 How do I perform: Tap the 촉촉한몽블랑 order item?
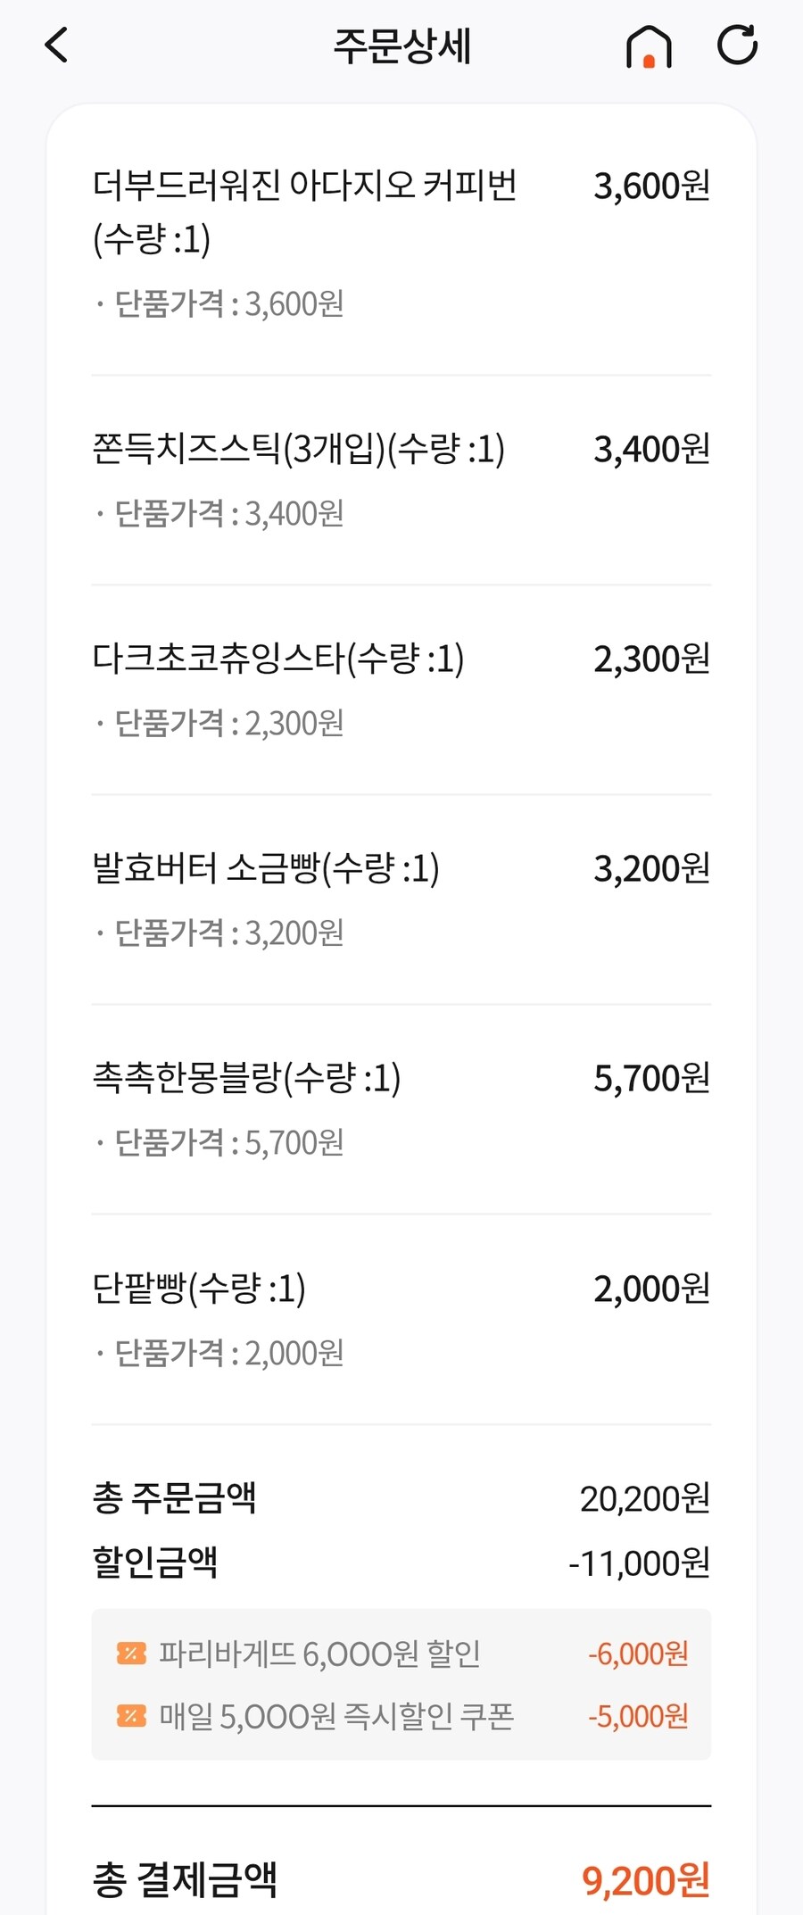pos(246,1078)
